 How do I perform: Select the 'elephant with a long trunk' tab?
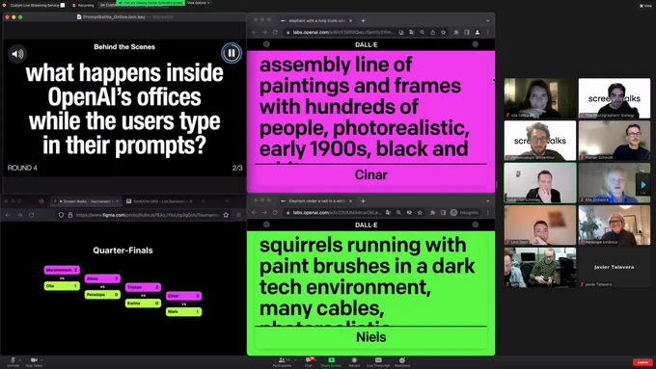click(x=316, y=20)
